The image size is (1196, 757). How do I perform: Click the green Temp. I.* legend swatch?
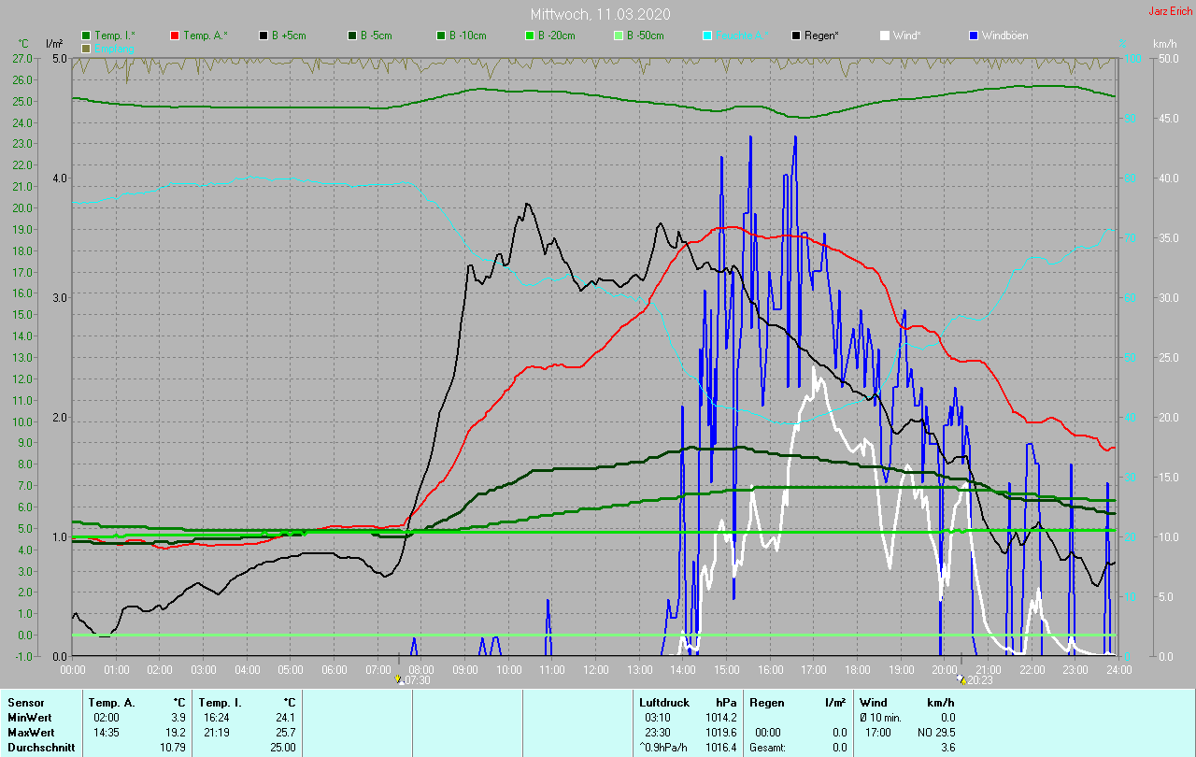coord(87,36)
